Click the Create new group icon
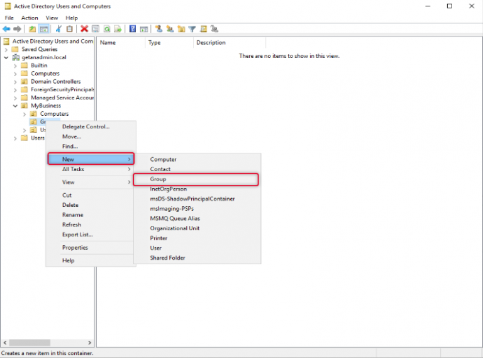Viewport: 483px width, 358px height. (170, 29)
